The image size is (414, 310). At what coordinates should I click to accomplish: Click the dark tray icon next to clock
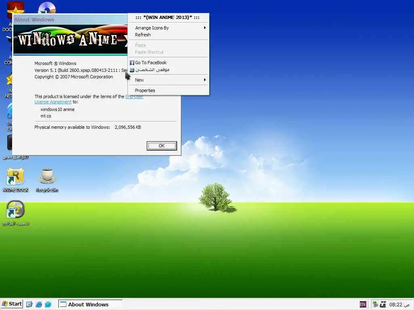click(x=383, y=304)
